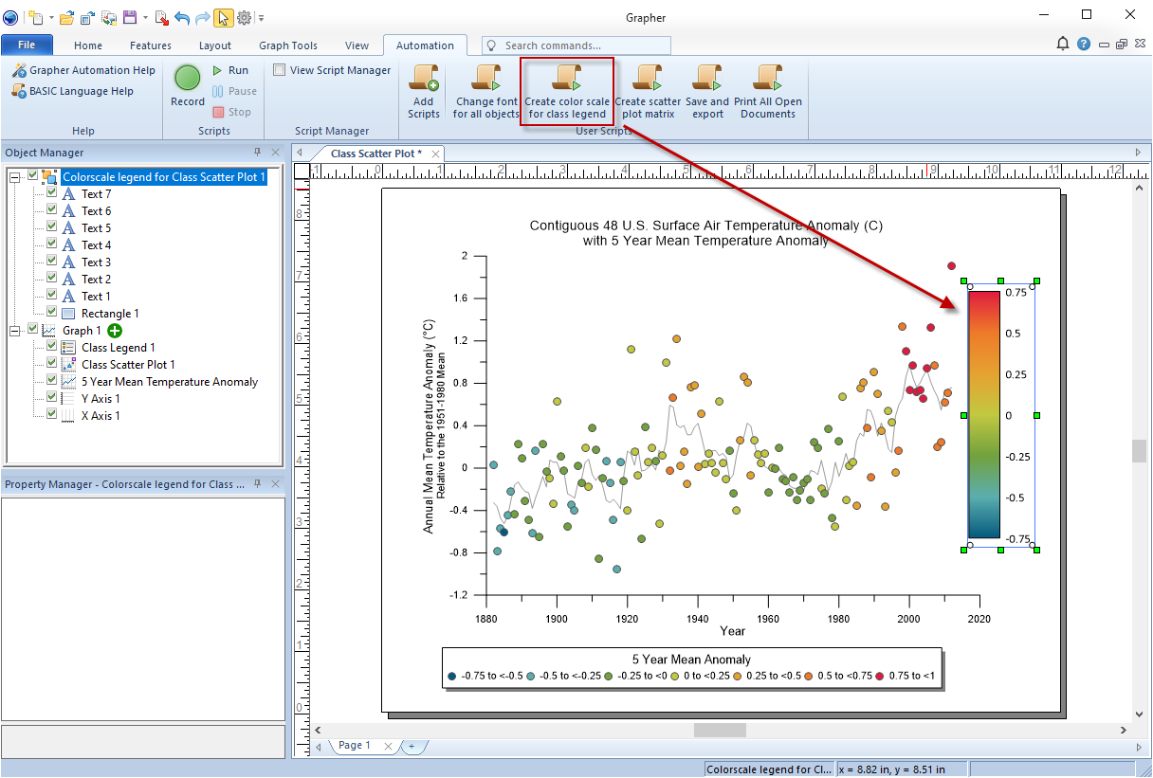
Task: Open Change font for all objects script
Action: (485, 90)
